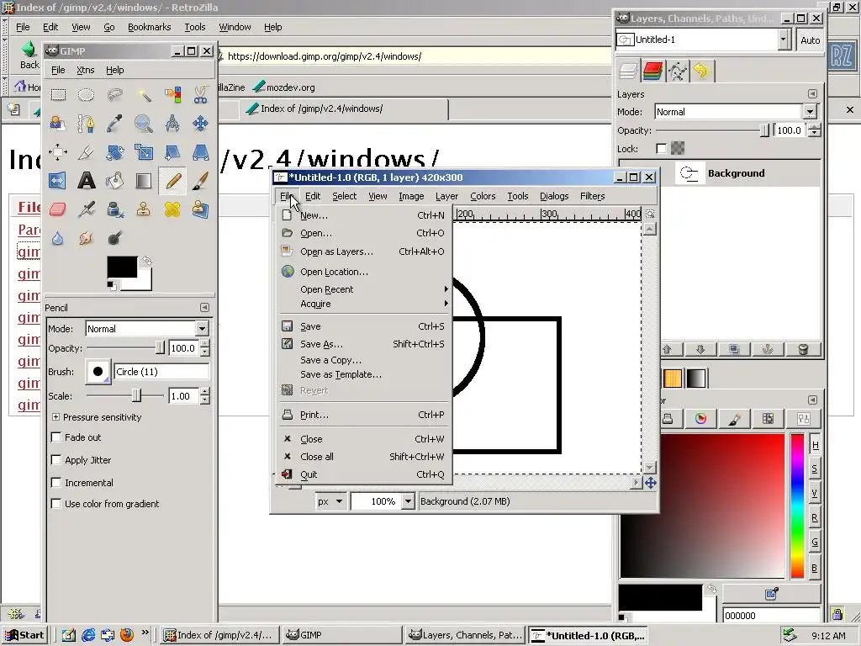Viewport: 861px width, 646px height.
Task: Select the Eraser tool
Action: 58,209
